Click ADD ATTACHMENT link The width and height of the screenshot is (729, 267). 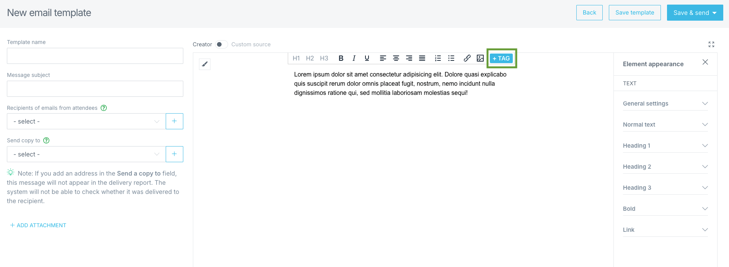38,225
